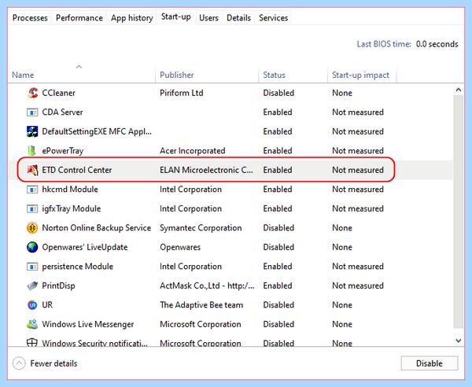Image resolution: width=472 pixels, height=387 pixels.
Task: Click Intel Corporation publisher of hkcmd row
Action: pyautogui.click(x=190, y=190)
